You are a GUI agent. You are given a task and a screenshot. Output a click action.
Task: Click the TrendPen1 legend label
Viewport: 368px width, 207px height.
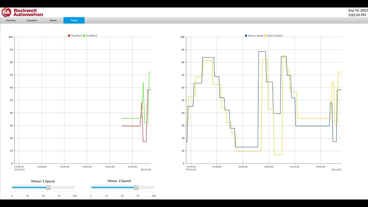click(x=76, y=36)
